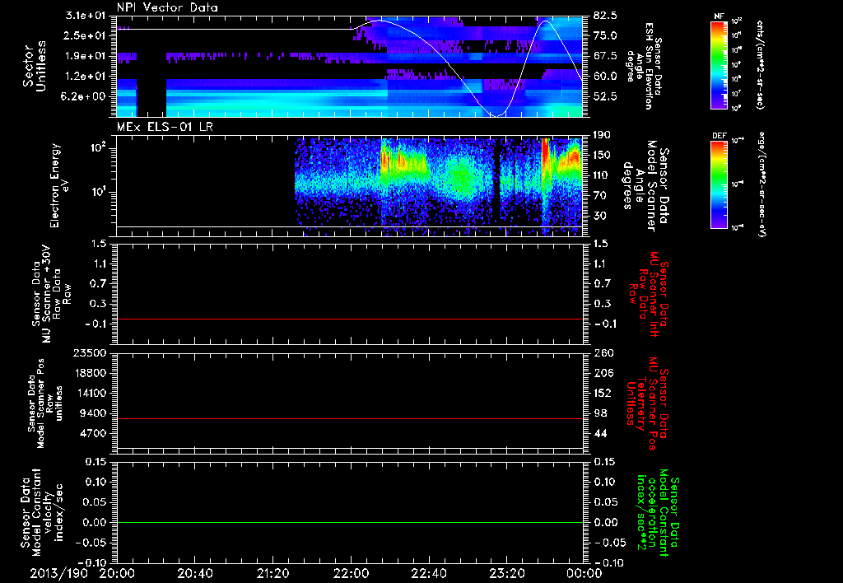Click the "22:40" time axis label

point(428,573)
